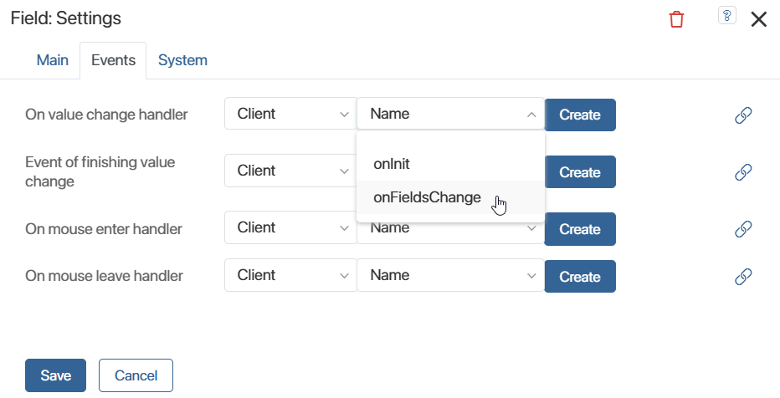
Task: Click Create for value change handler
Action: (580, 115)
